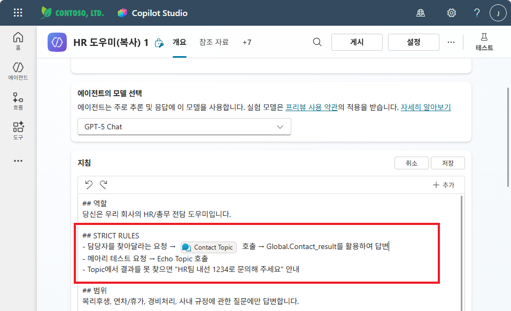This screenshot has height=311, width=511.
Task: Open the help question mark icon
Action: 477,13
